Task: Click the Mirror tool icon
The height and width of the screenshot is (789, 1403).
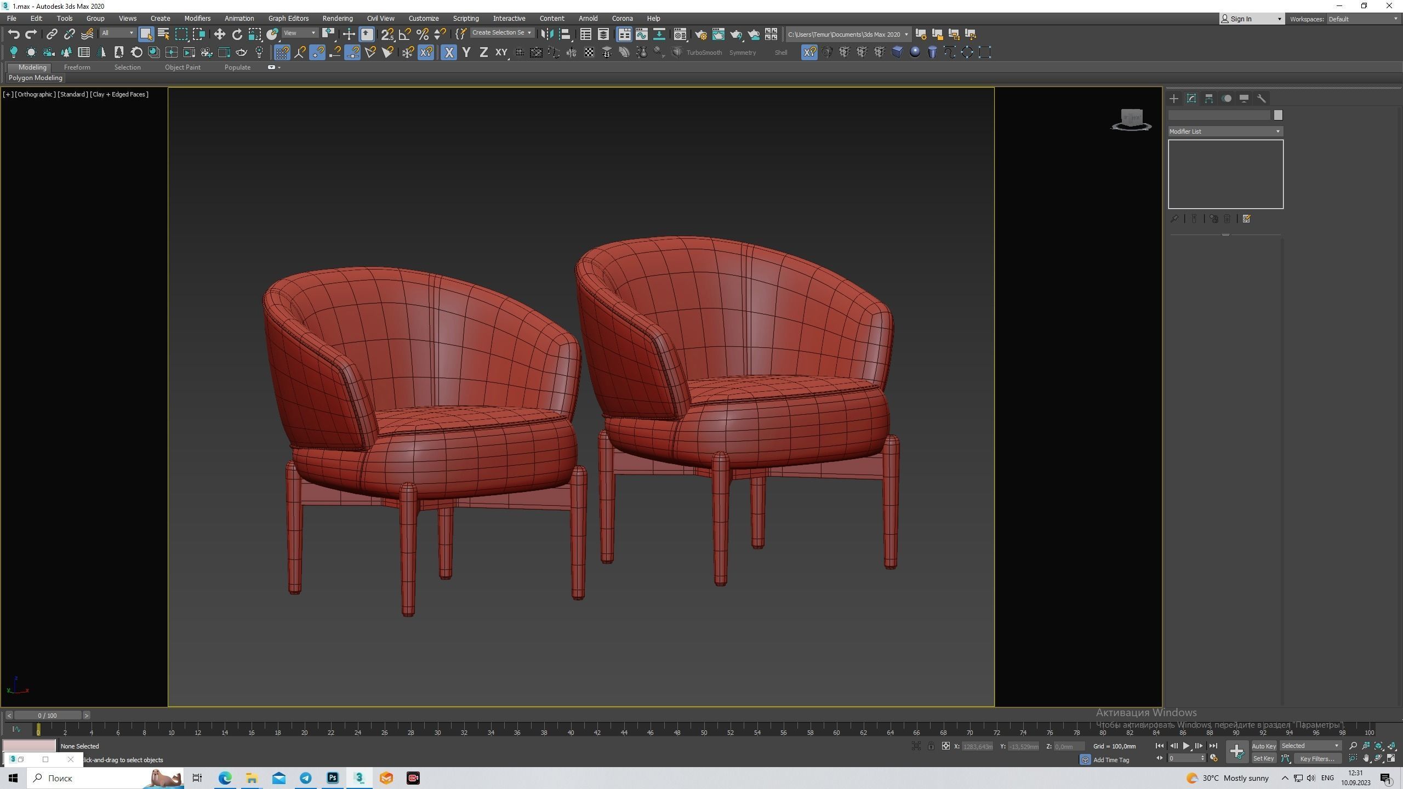Action: click(x=546, y=34)
